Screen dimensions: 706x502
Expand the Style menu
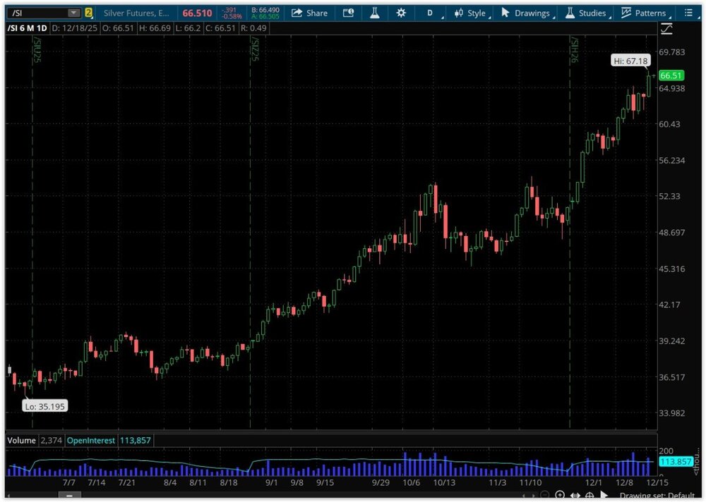[x=471, y=13]
